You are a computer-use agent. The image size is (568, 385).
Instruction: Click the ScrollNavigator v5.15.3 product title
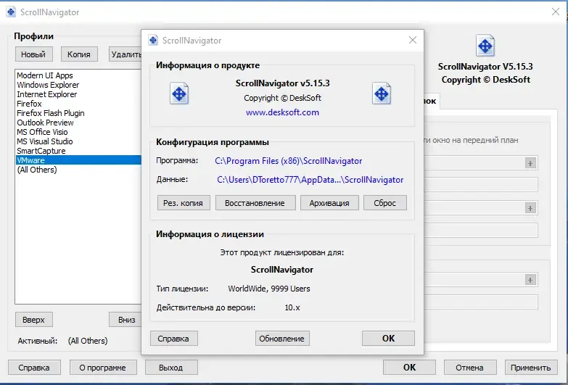tap(283, 83)
